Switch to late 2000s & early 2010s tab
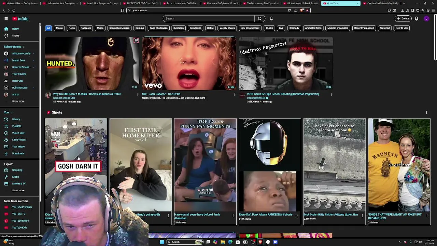The width and height of the screenshot is (437, 246). (381, 3)
